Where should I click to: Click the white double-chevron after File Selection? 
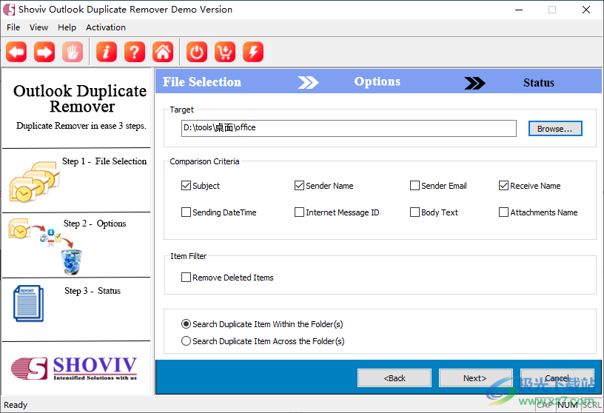(x=308, y=82)
